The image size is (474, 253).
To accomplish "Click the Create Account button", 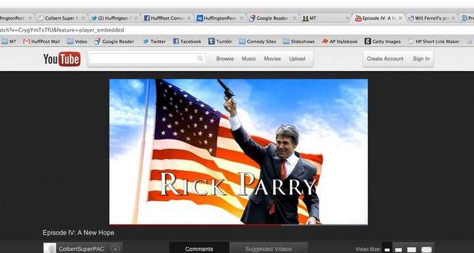I will click(385, 59).
